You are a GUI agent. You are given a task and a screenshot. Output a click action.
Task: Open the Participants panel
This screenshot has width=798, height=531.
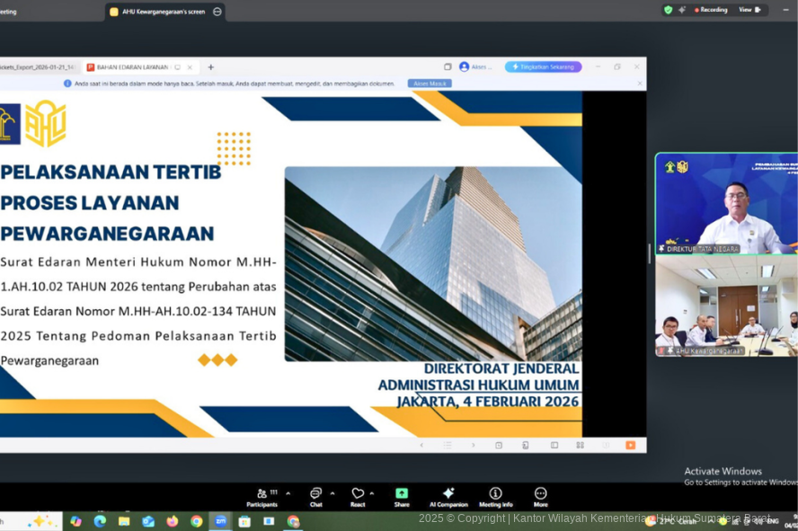click(262, 496)
